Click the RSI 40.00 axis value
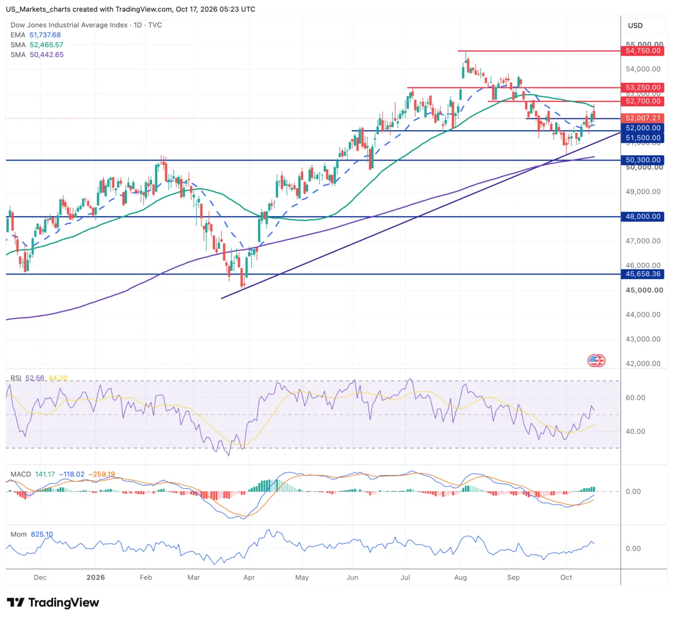This screenshot has width=673, height=620. pos(635,431)
